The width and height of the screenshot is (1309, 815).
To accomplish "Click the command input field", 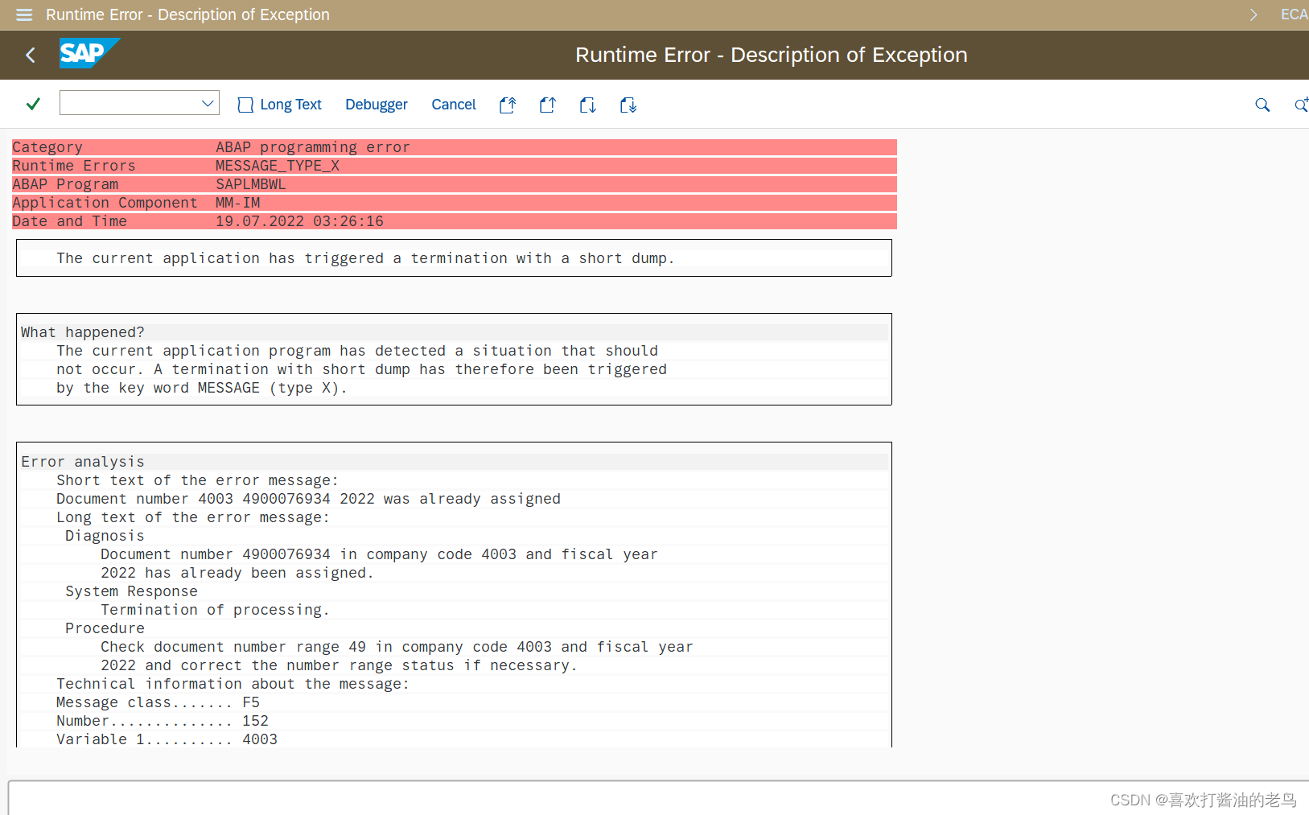I will pos(129,102).
